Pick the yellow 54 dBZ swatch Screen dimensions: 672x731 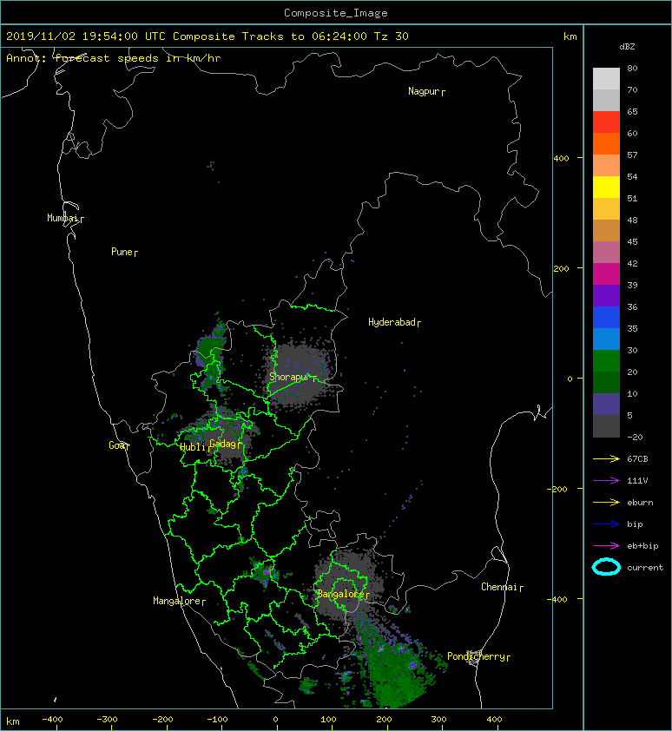pyautogui.click(x=606, y=187)
